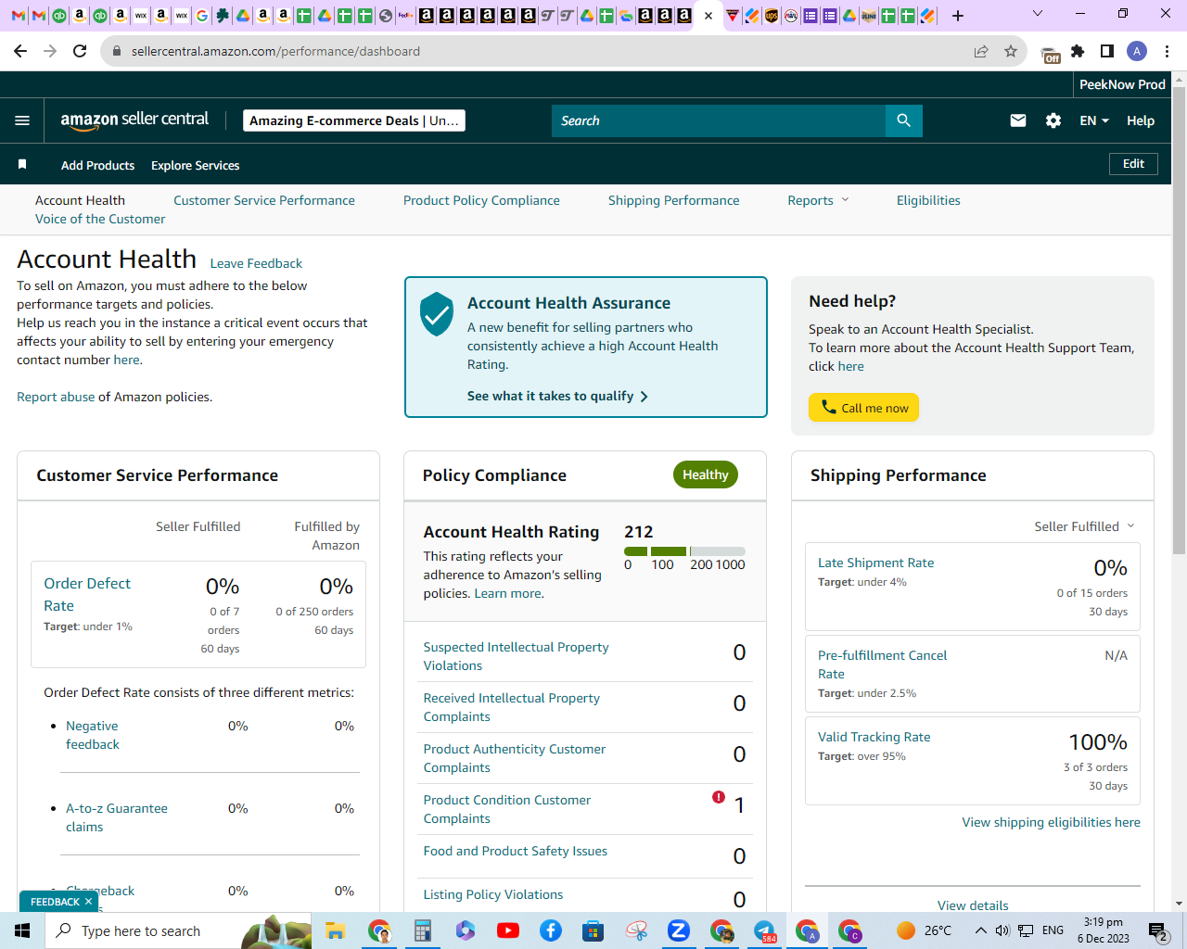This screenshot has width=1187, height=949.
Task: Open the Seller Fulfilled dropdown in Shipping Performance
Action: coord(1084,526)
